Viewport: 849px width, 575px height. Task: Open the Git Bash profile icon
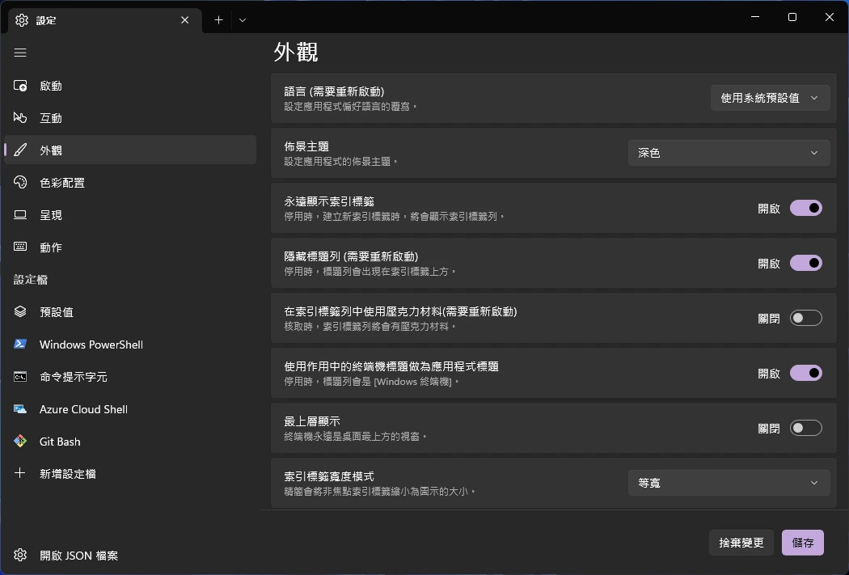(x=21, y=442)
